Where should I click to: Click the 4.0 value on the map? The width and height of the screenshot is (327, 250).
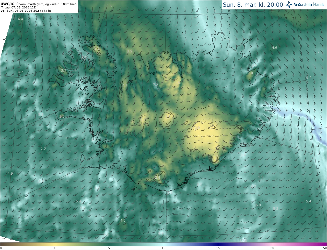click(x=123, y=220)
